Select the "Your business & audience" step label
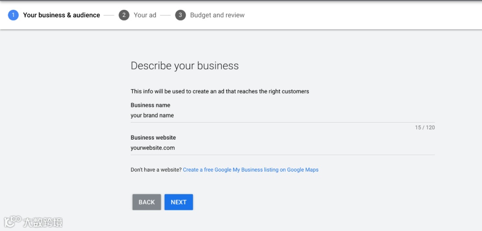 tap(62, 15)
